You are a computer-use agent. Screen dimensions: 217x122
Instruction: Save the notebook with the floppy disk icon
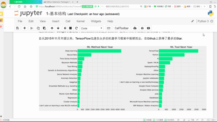[x=17, y=28]
